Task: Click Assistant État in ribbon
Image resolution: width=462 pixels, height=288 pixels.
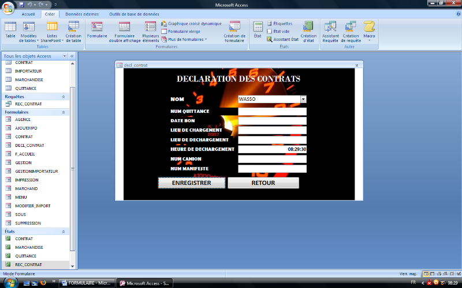Action: [282, 39]
